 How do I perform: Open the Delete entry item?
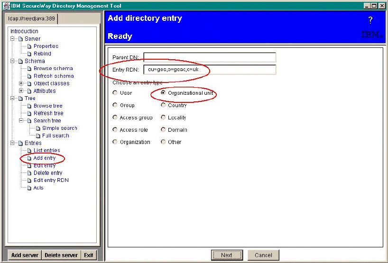point(48,173)
